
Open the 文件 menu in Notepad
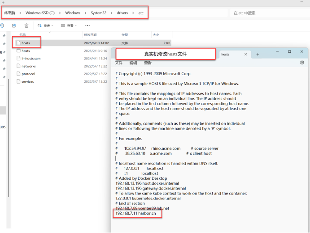pyautogui.click(x=118, y=63)
